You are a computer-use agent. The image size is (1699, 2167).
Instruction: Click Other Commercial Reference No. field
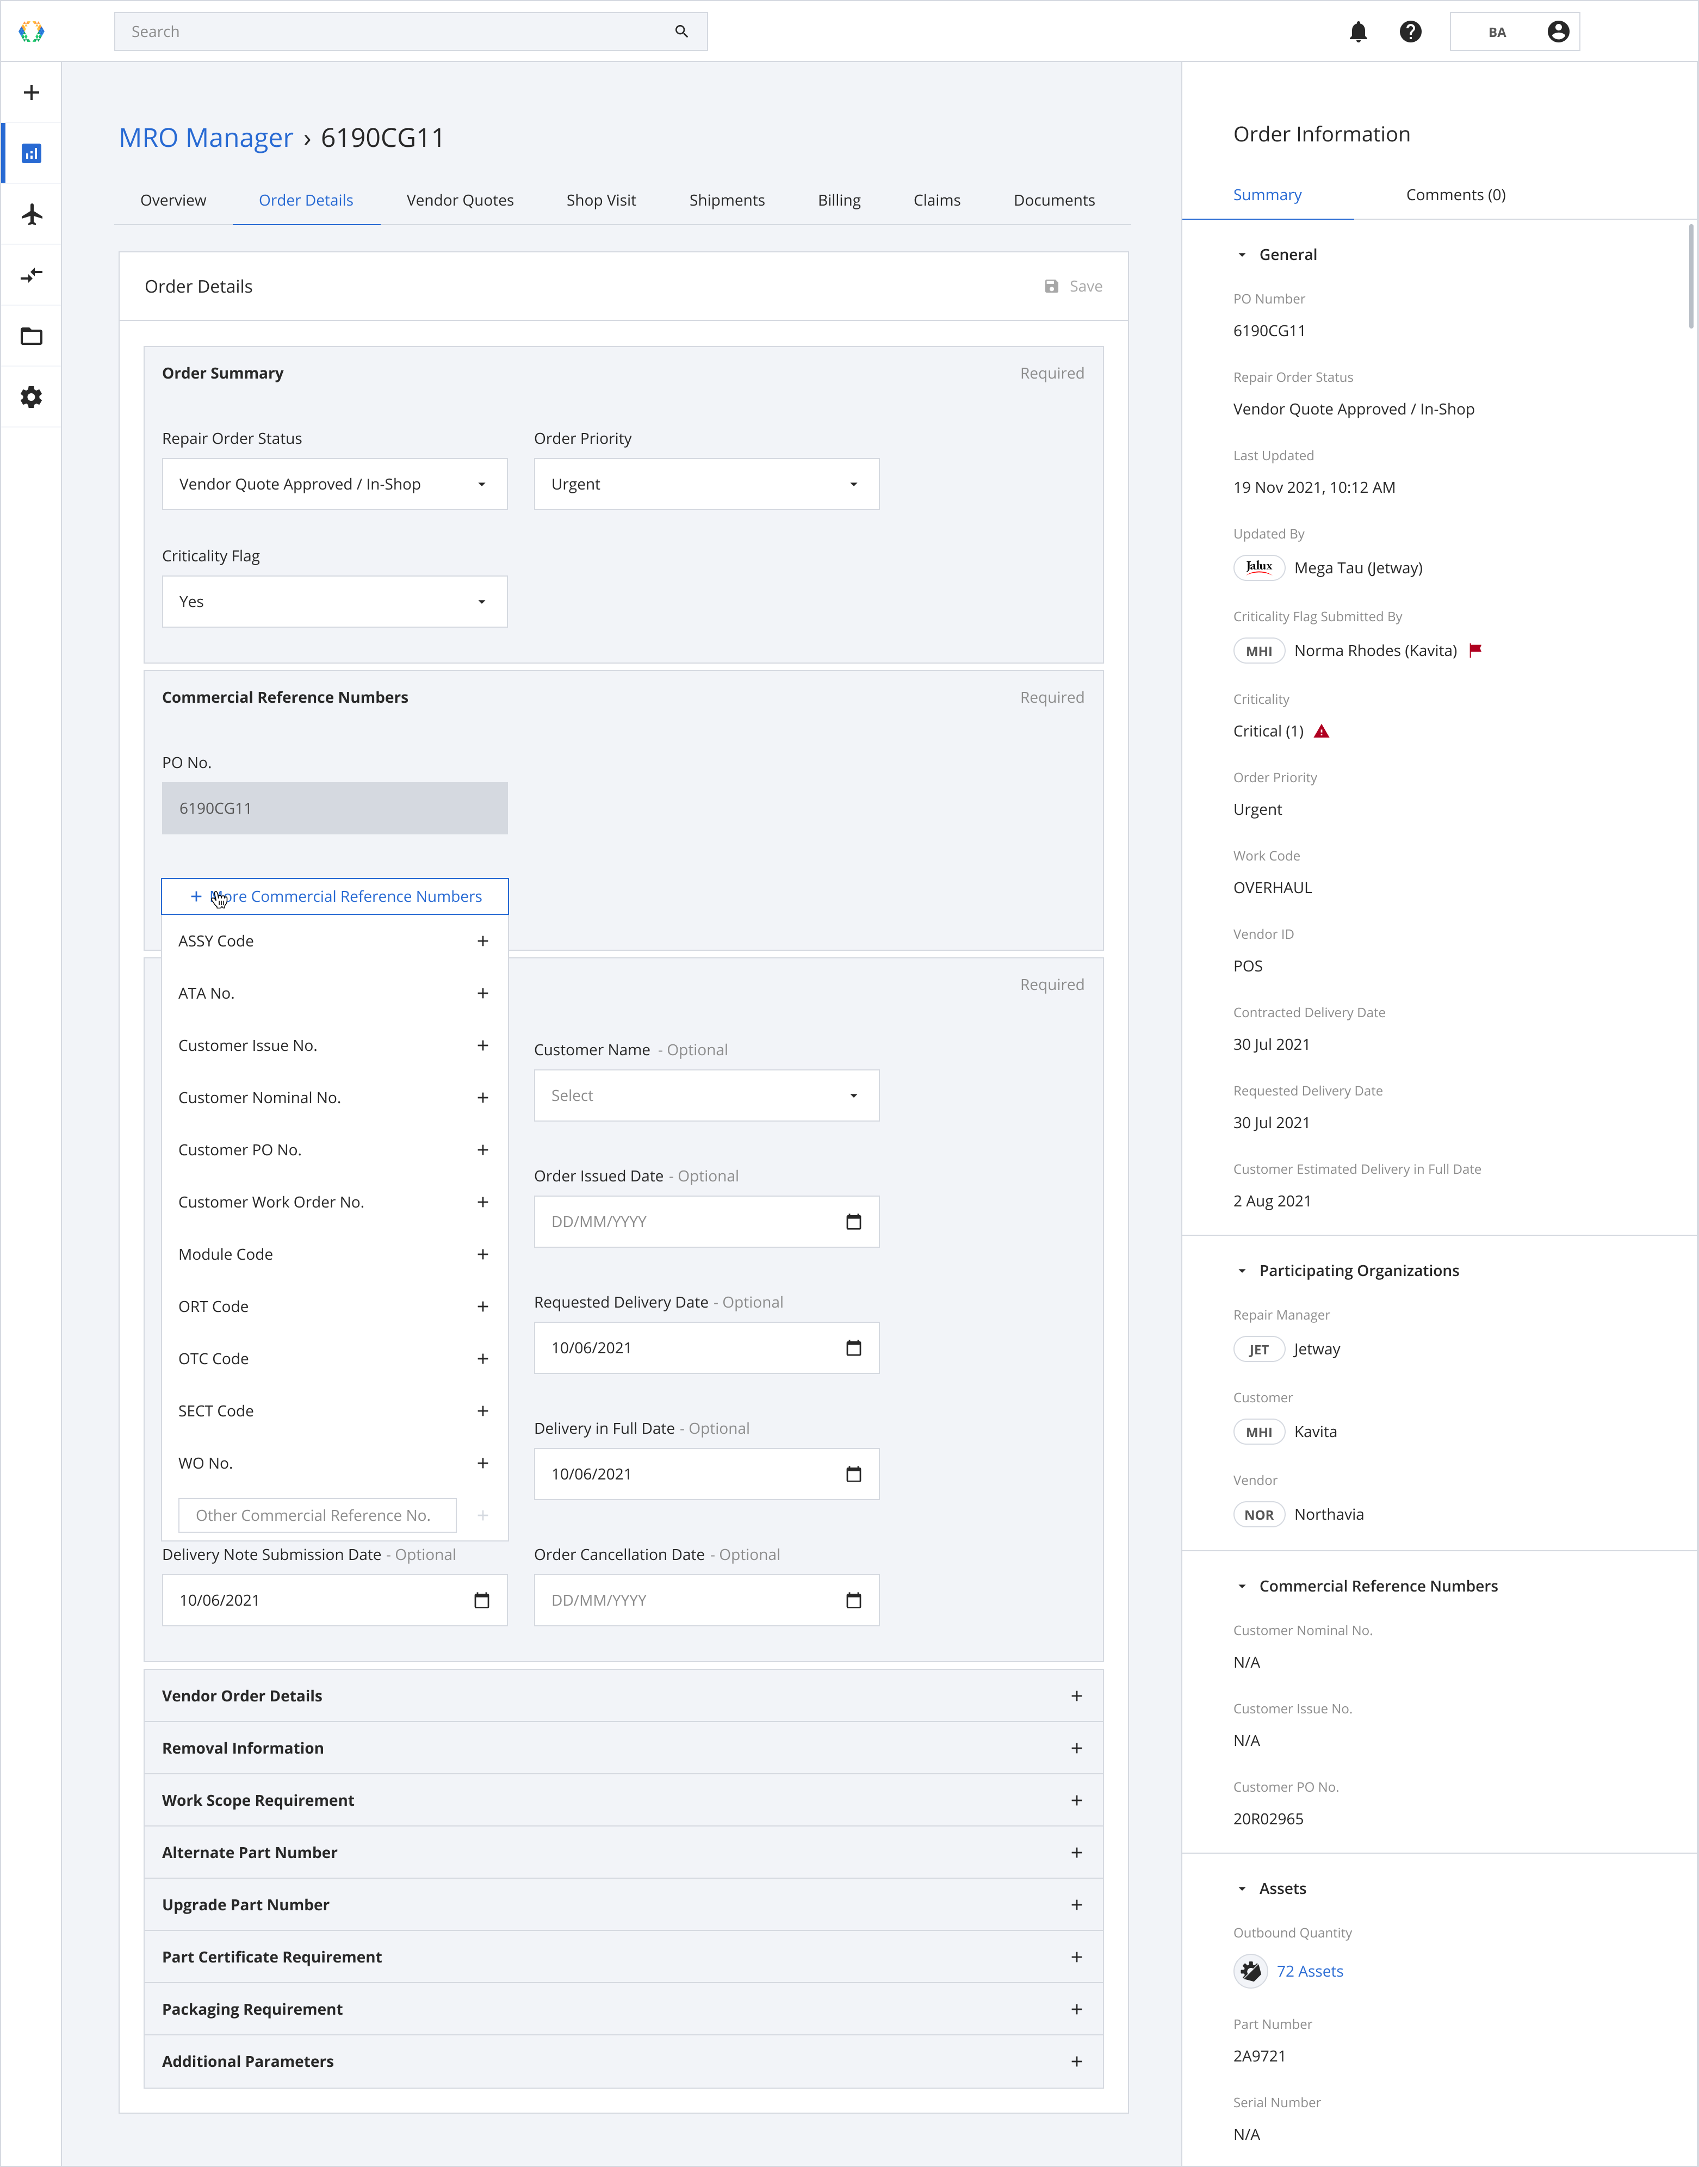pos(317,1515)
